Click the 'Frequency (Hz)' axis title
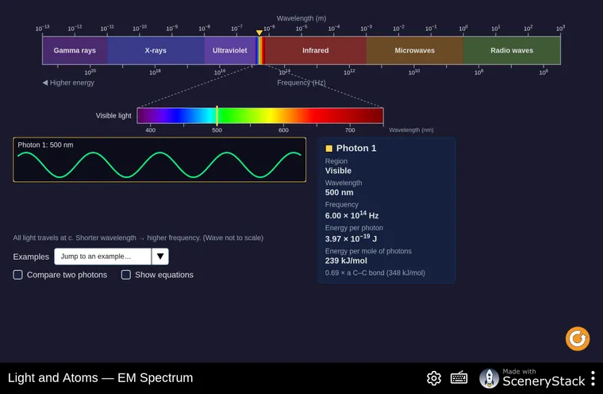The width and height of the screenshot is (603, 394). (x=301, y=83)
